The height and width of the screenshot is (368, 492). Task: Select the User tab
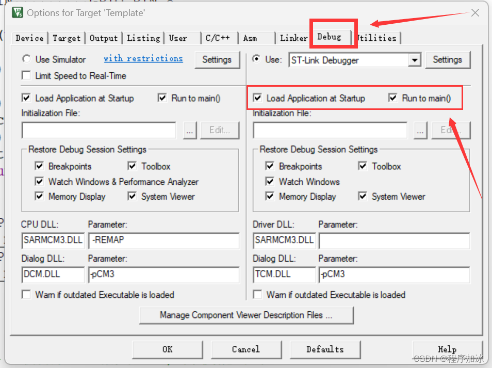click(x=178, y=38)
